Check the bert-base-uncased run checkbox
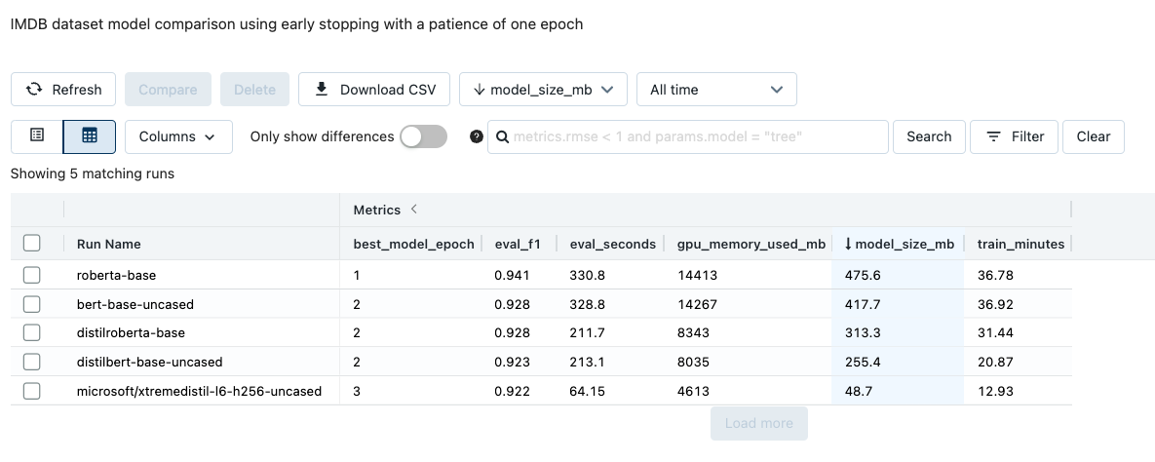This screenshot has height=462, width=1155. (x=31, y=303)
